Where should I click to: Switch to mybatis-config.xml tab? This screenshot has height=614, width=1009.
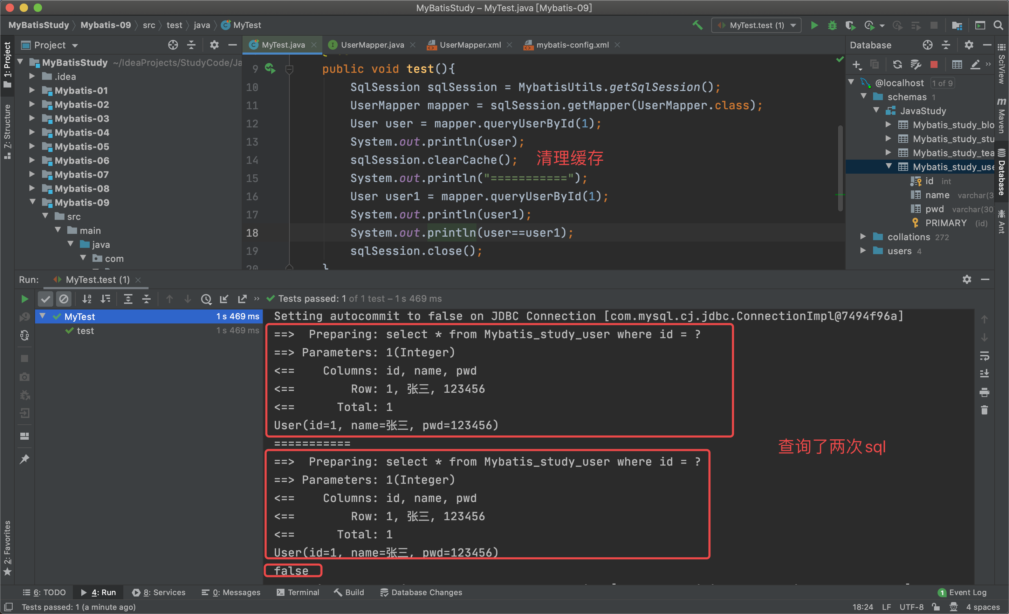pyautogui.click(x=572, y=45)
